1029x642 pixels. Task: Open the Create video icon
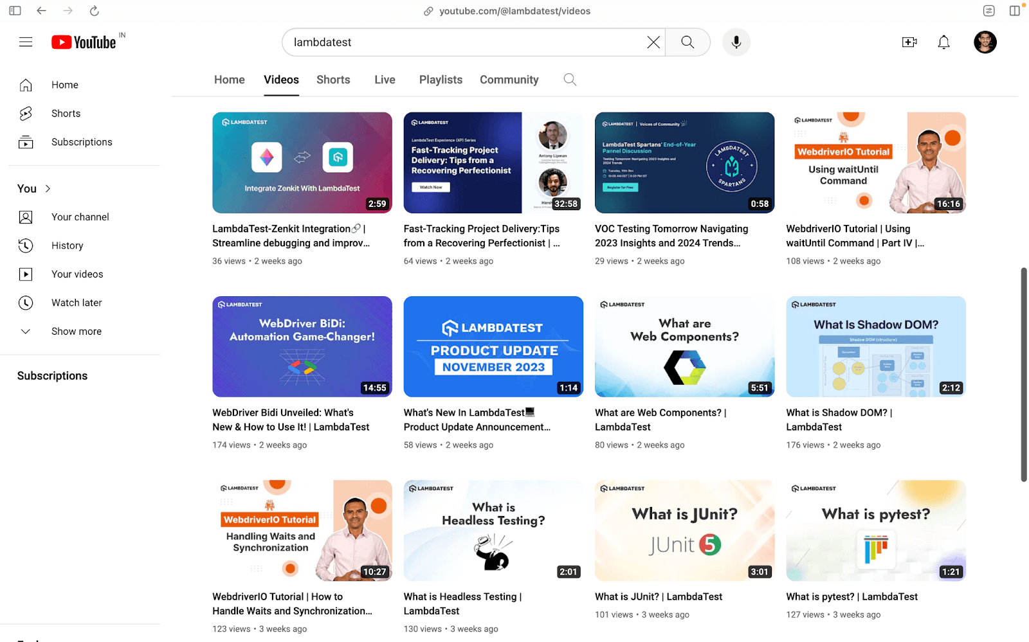pos(909,42)
